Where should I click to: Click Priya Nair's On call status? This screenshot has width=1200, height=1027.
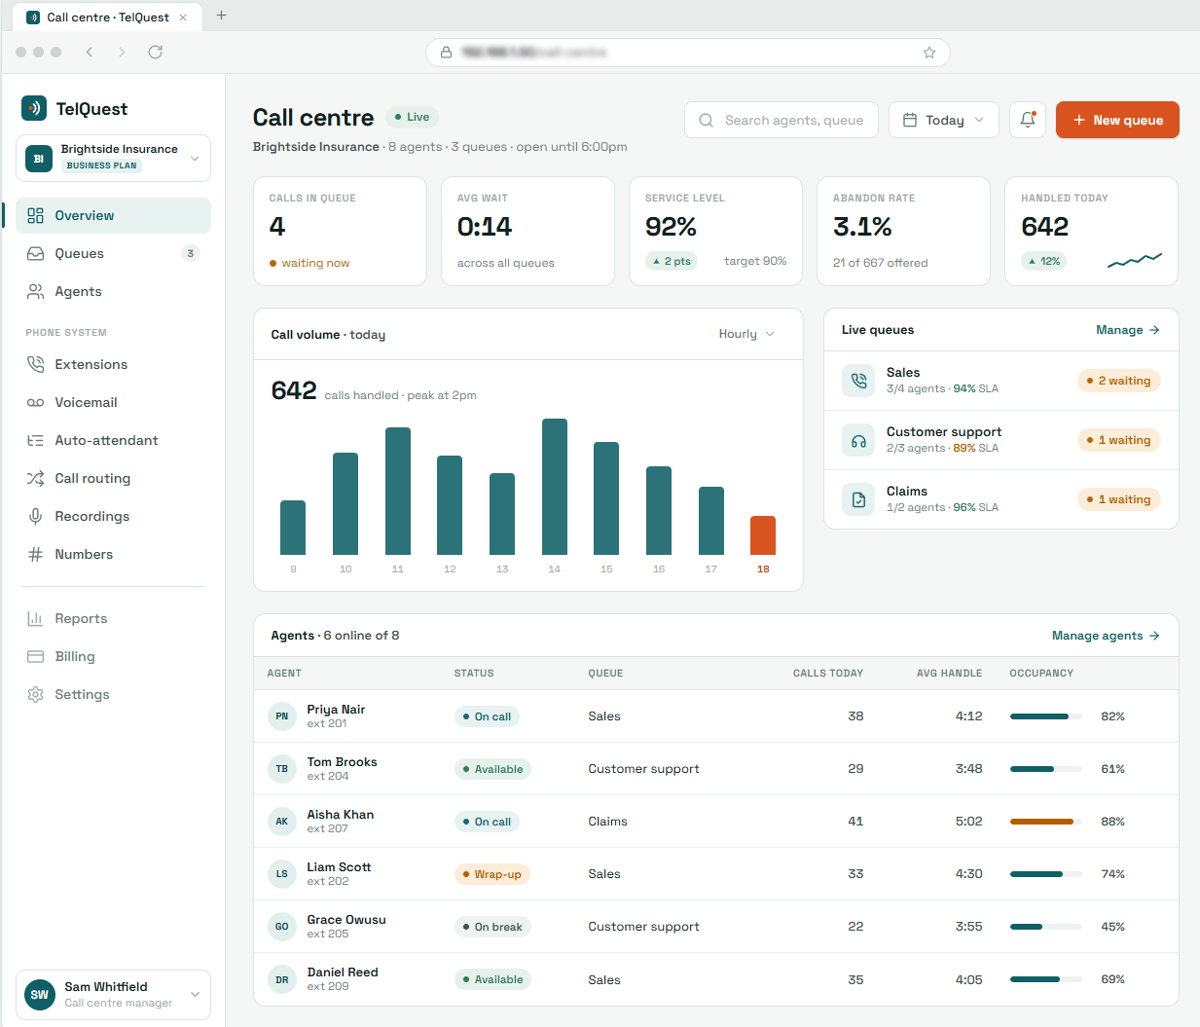click(x=487, y=716)
